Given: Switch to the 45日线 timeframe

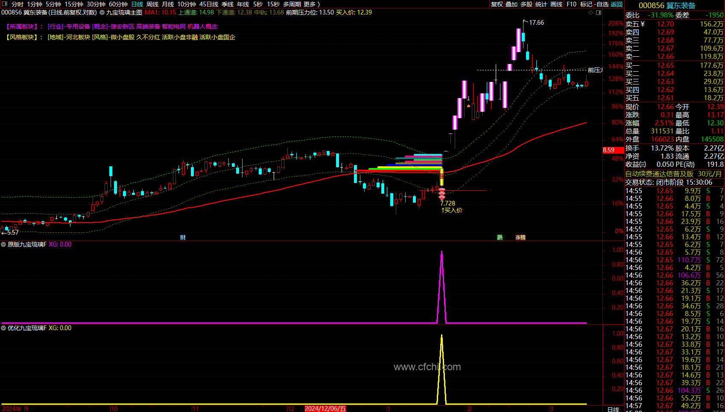Looking at the screenshot, I should (x=209, y=4).
